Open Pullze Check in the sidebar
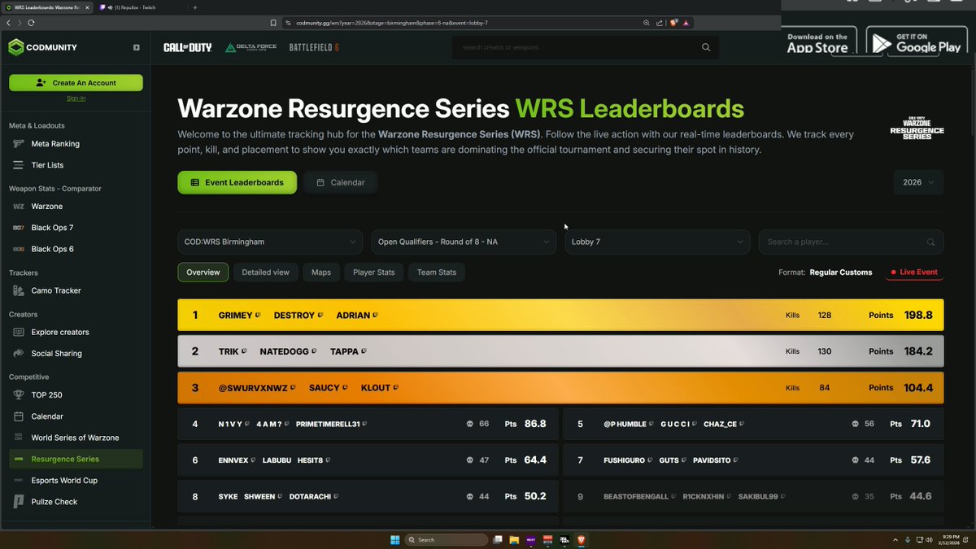The height and width of the screenshot is (549, 976). 76,502
